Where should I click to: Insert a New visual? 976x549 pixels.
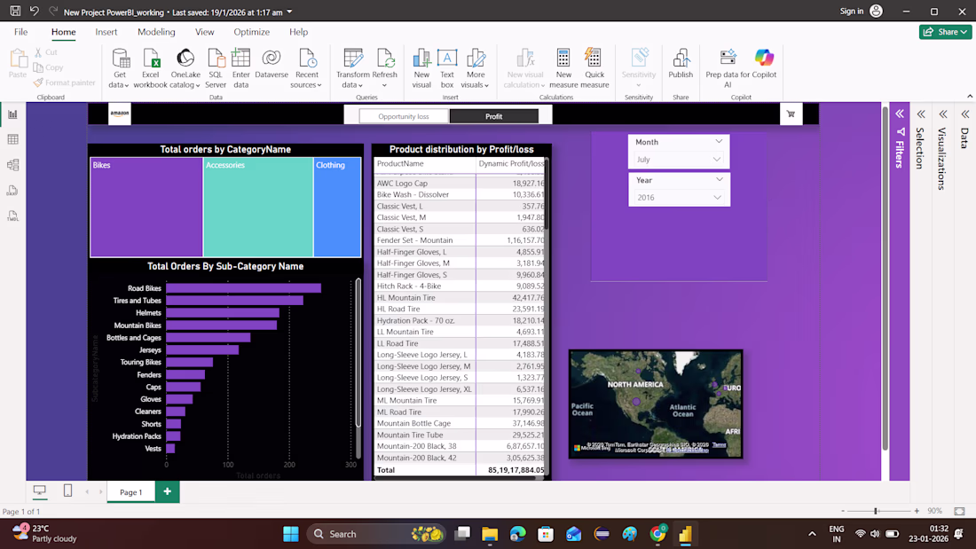pos(421,68)
